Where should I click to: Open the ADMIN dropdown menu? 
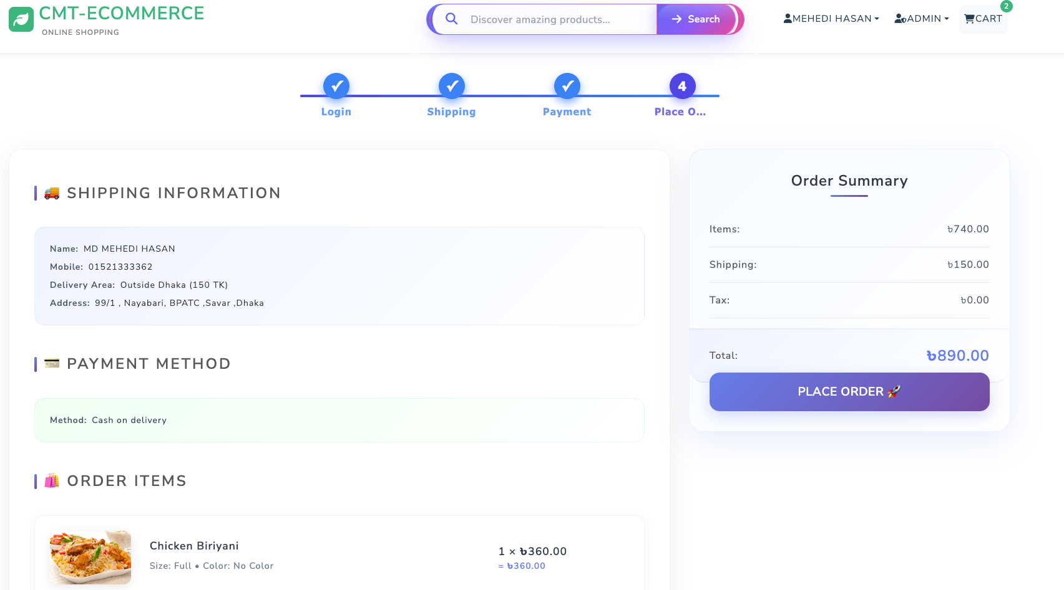[x=922, y=19]
